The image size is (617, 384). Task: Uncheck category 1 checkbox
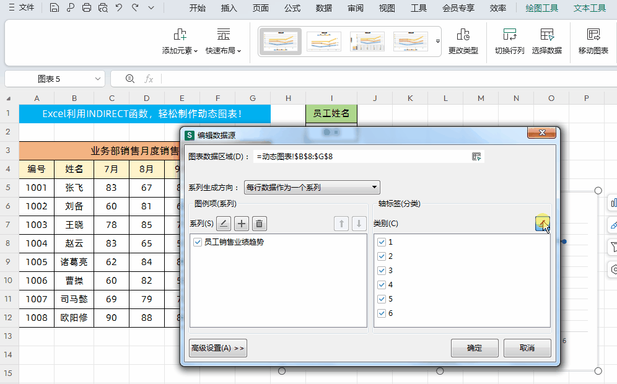[x=382, y=242]
